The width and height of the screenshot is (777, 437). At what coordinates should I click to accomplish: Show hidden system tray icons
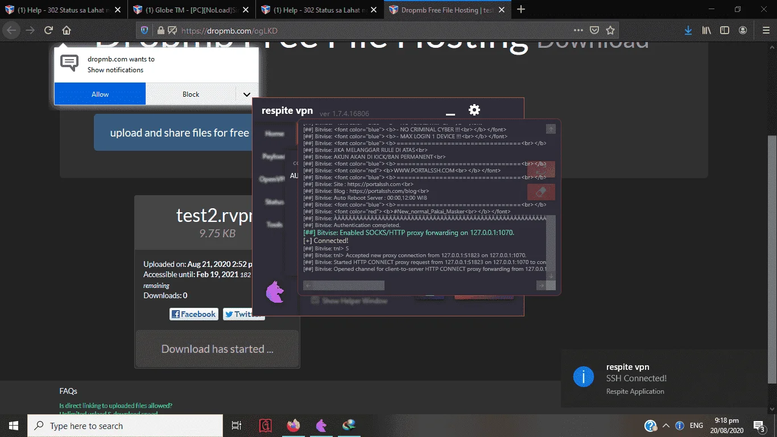click(666, 426)
